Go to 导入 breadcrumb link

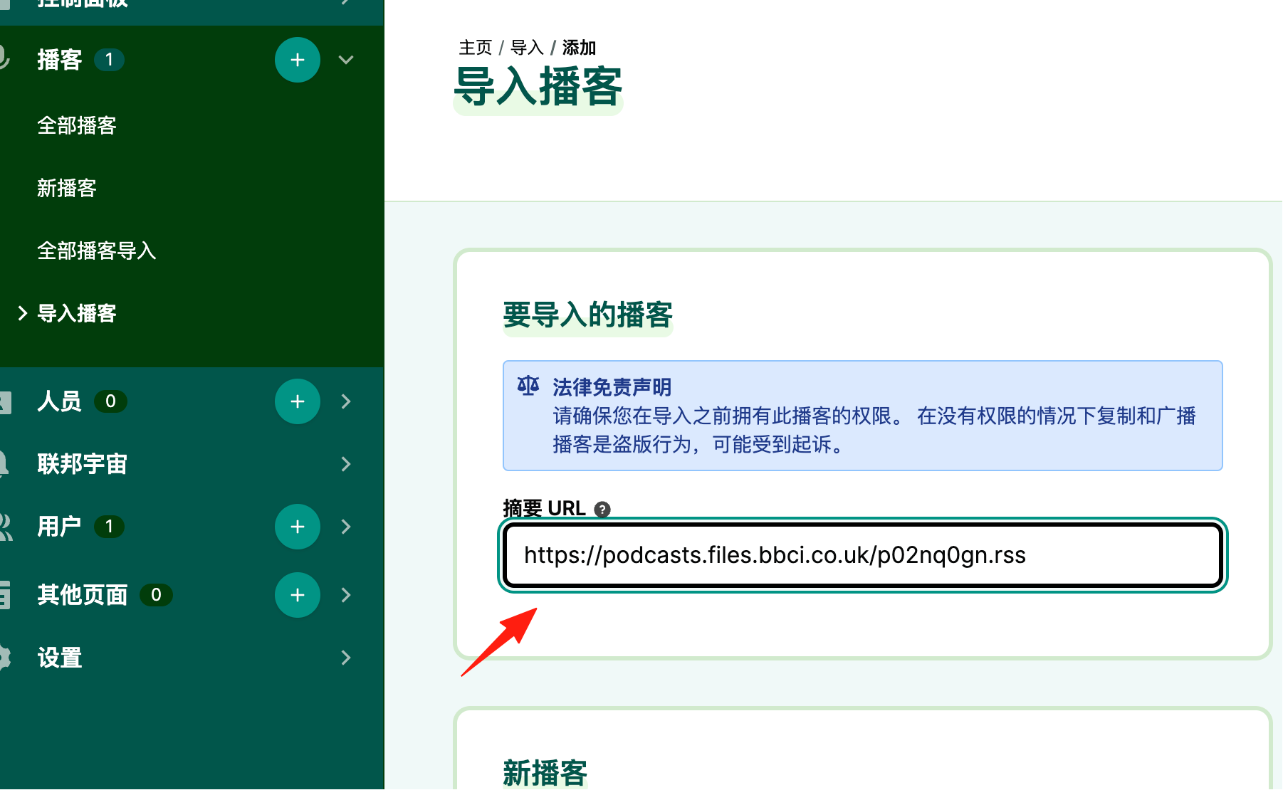pyautogui.click(x=528, y=48)
